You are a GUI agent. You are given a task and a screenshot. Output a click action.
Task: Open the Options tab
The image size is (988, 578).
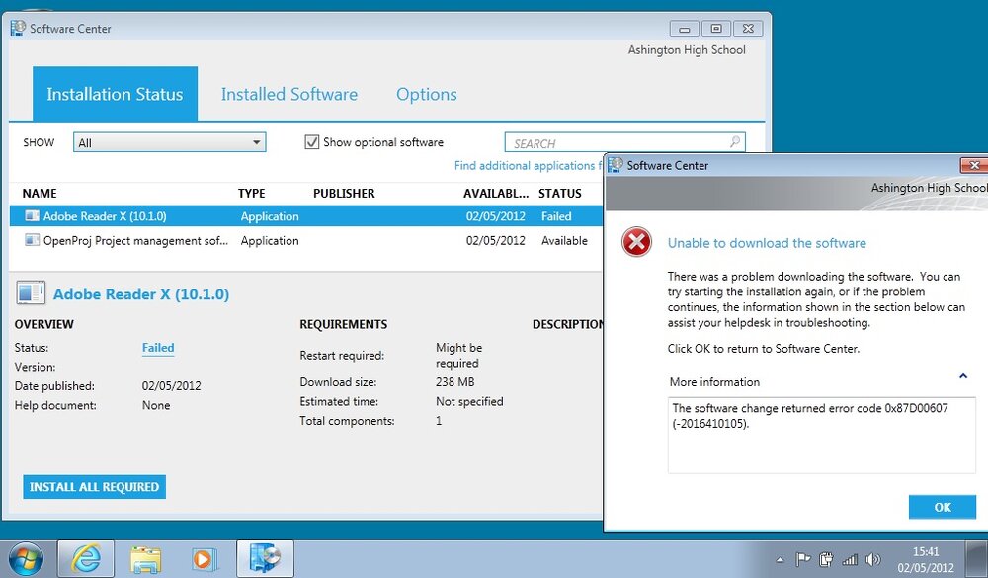[x=427, y=94]
